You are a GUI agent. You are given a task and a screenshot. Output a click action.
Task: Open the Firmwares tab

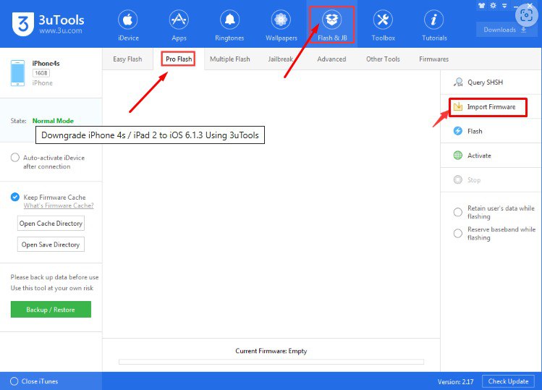click(x=433, y=59)
